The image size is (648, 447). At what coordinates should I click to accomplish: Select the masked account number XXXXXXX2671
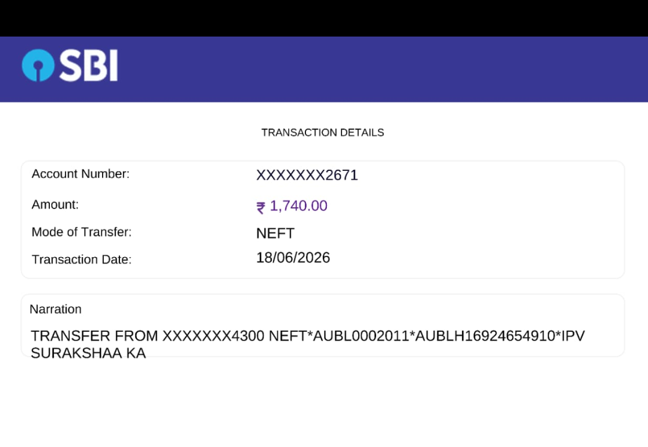(307, 175)
